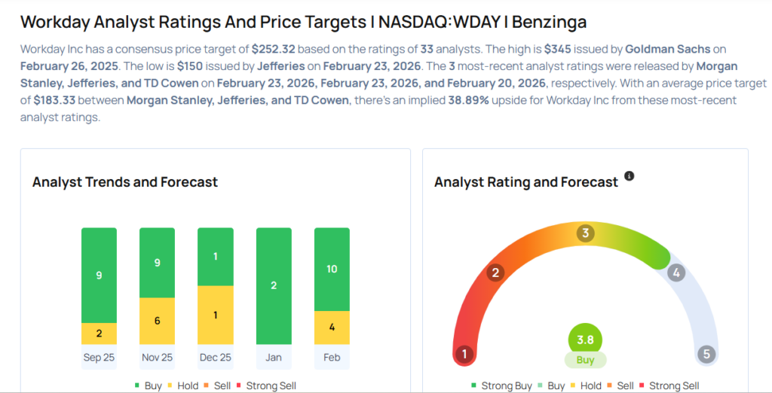
Task: Click gauge marker number 1
Action: [464, 354]
